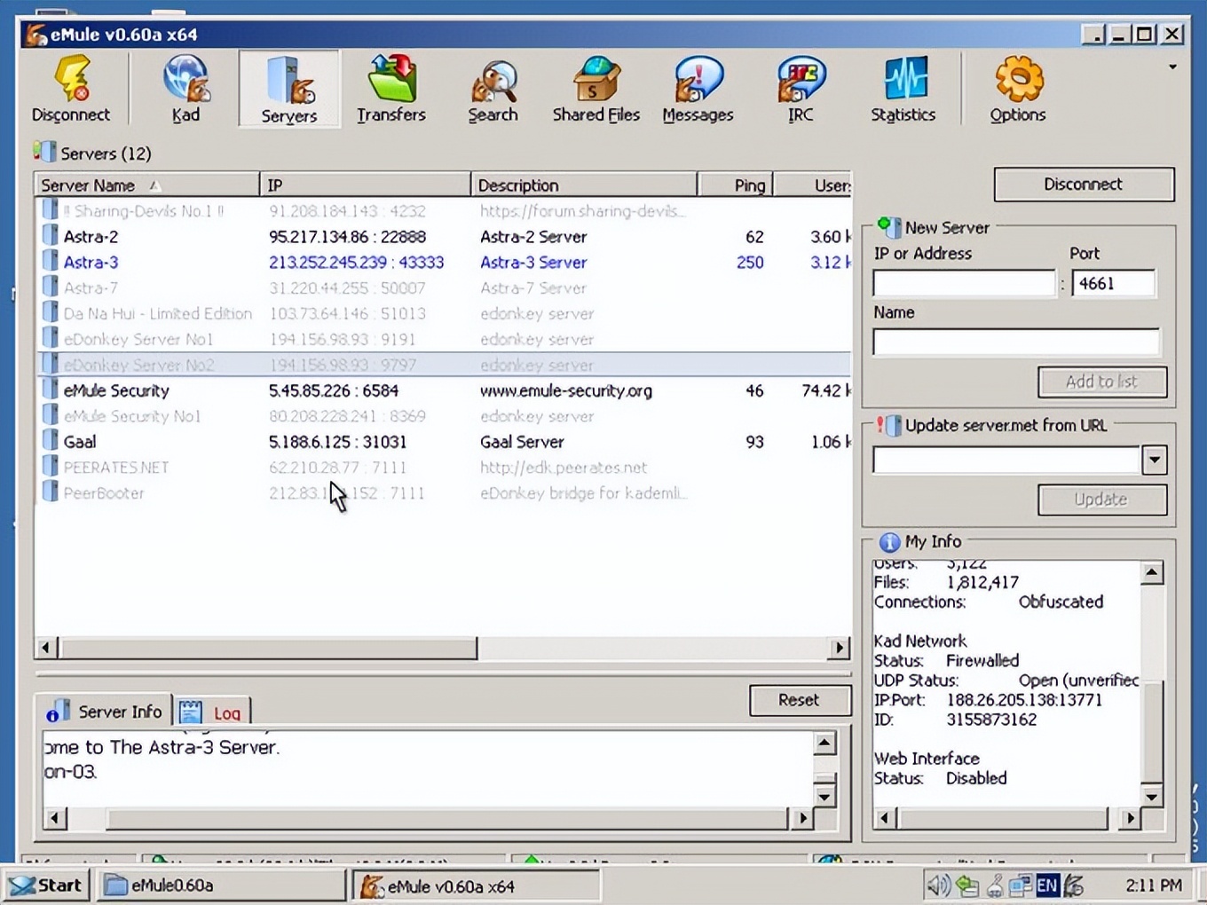Open the IRC view
Image resolution: width=1207 pixels, height=905 pixels.
tap(798, 88)
